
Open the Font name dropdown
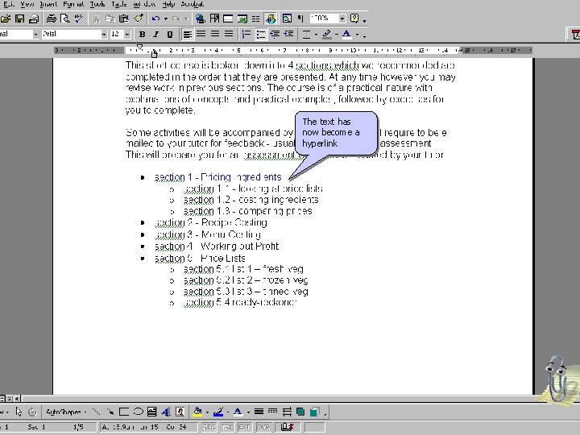coord(104,35)
